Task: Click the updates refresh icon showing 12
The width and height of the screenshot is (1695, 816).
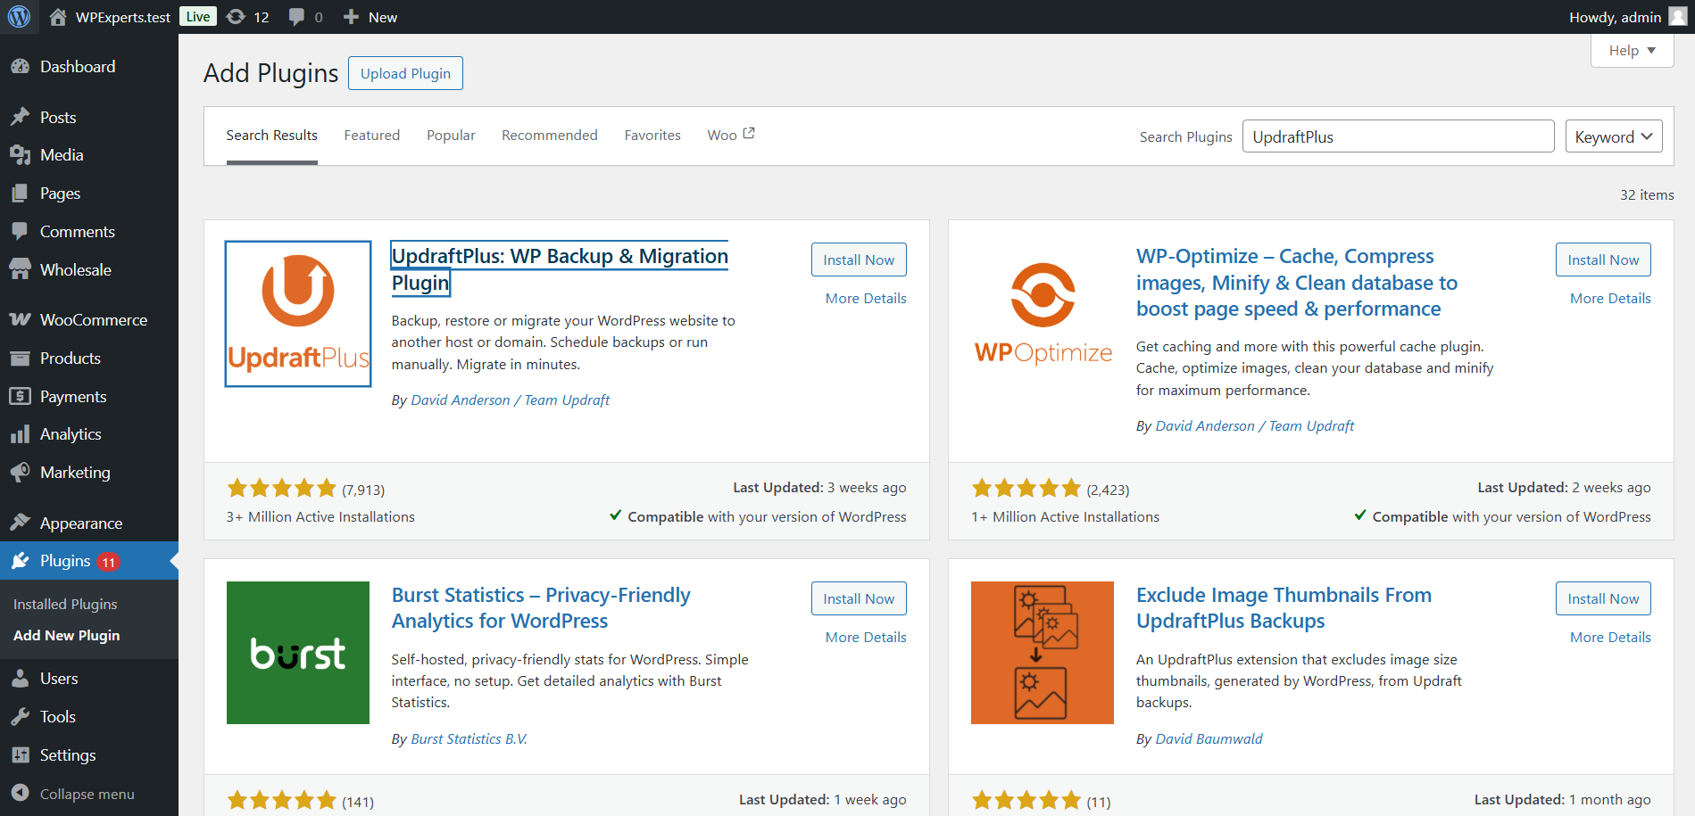Action: (236, 16)
